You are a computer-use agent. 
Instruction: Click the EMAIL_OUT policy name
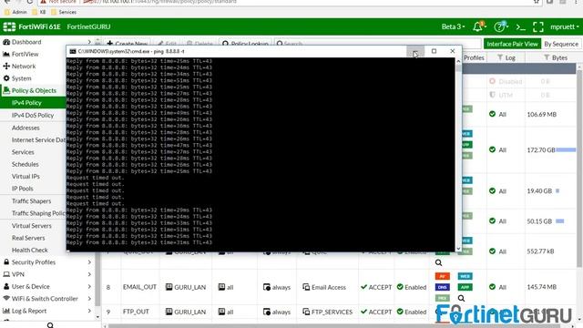click(139, 287)
